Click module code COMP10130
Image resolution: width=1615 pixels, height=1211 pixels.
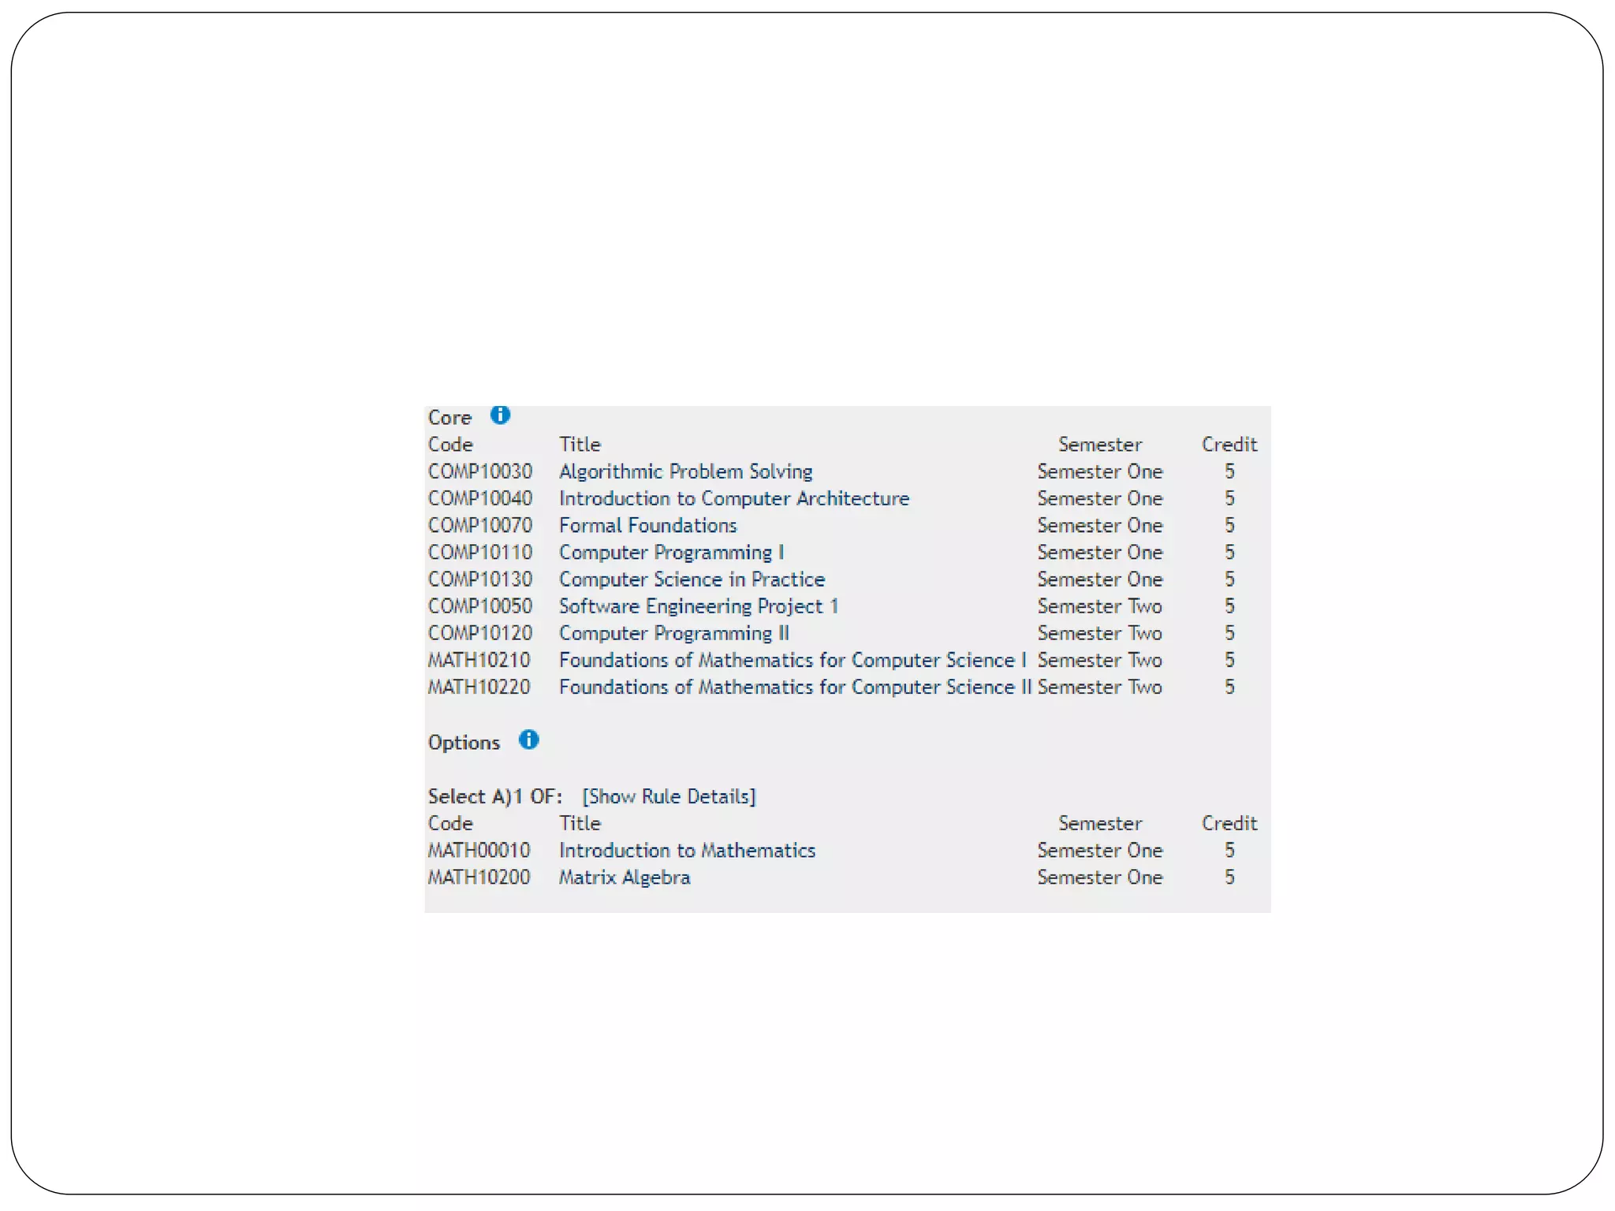pos(479,579)
